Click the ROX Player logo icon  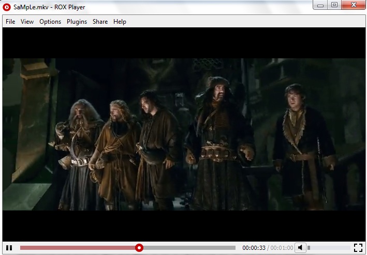7,7
